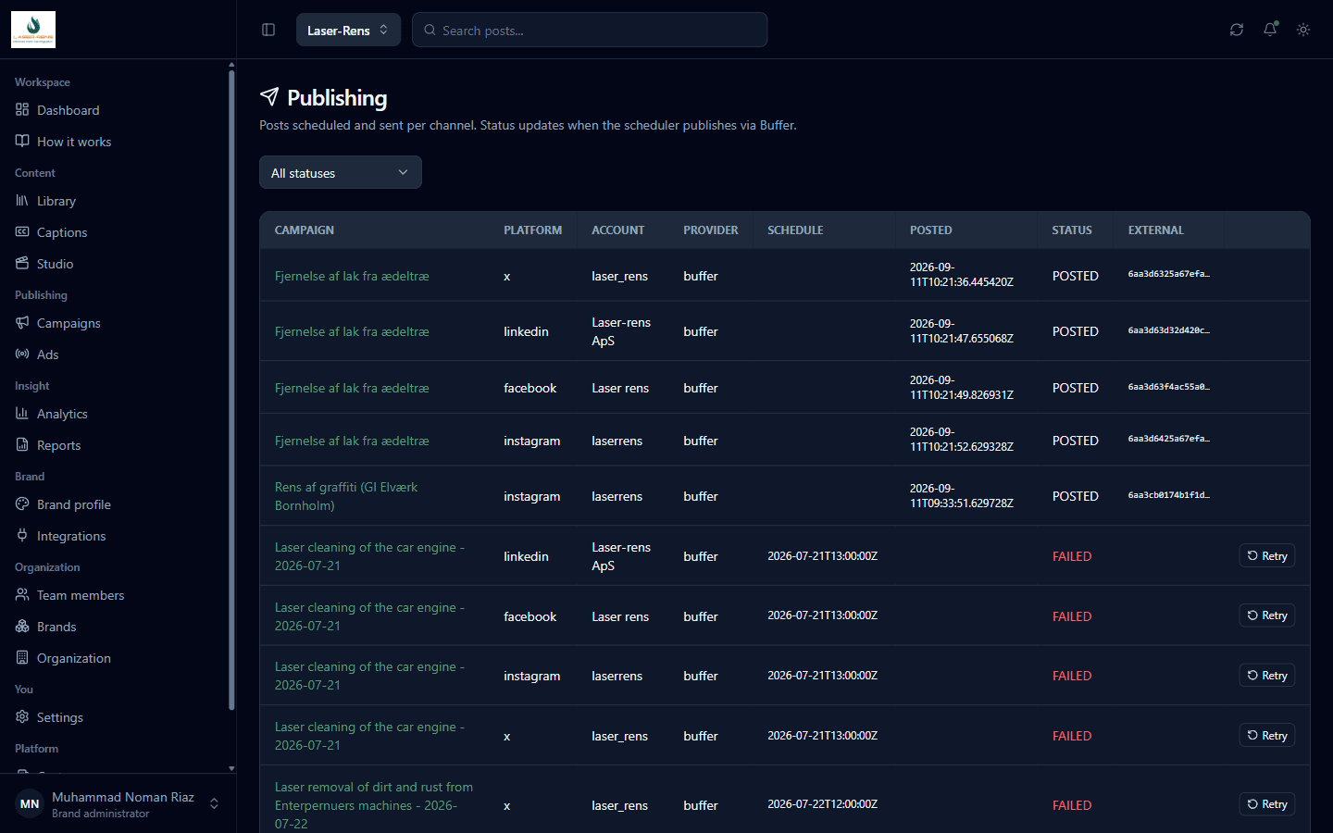Click the scroll-down arrow of the sidebar
This screenshot has width=1333, height=833.
[231, 768]
